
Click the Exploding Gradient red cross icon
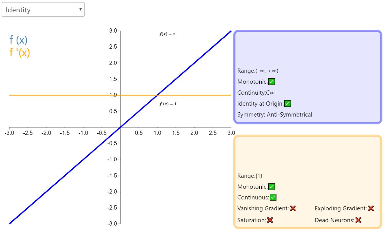[x=371, y=208]
